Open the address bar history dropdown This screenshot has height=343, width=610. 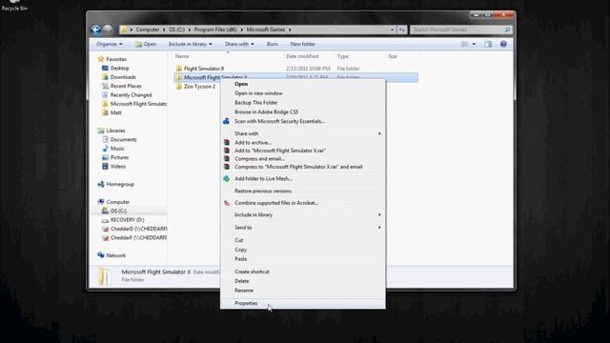[x=392, y=30]
